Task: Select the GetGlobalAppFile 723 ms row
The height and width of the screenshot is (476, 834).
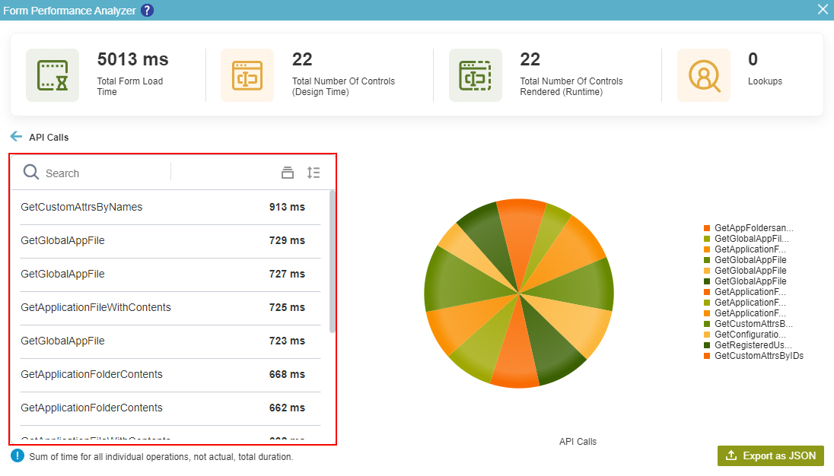Action: point(170,341)
